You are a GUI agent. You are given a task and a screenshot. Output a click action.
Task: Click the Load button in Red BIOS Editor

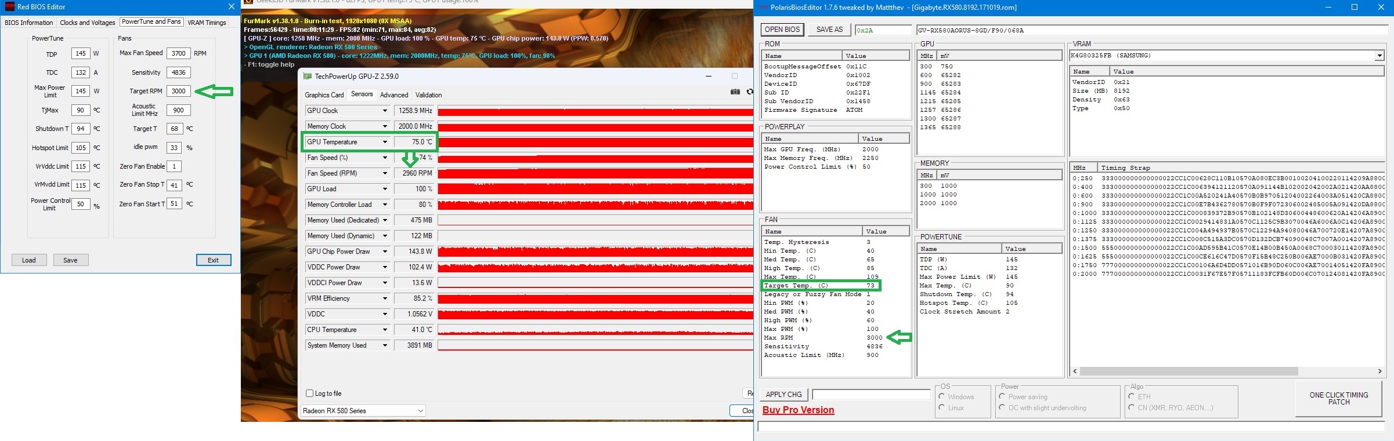click(x=29, y=260)
